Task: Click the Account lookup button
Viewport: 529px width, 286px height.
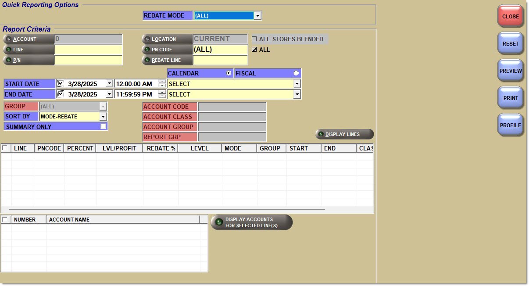Action: [28, 39]
